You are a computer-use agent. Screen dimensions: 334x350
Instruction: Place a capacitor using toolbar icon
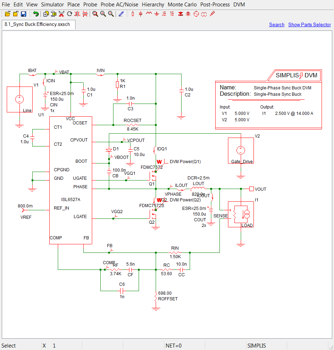point(141,14)
